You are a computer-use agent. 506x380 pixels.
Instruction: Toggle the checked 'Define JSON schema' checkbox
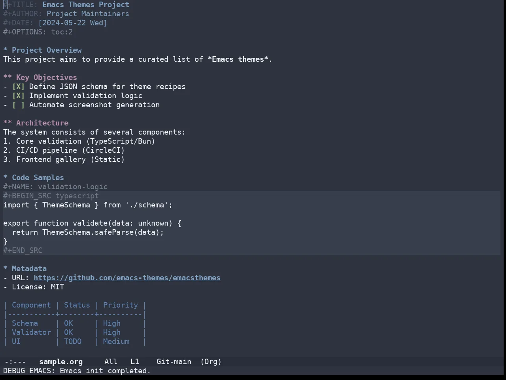(x=18, y=87)
